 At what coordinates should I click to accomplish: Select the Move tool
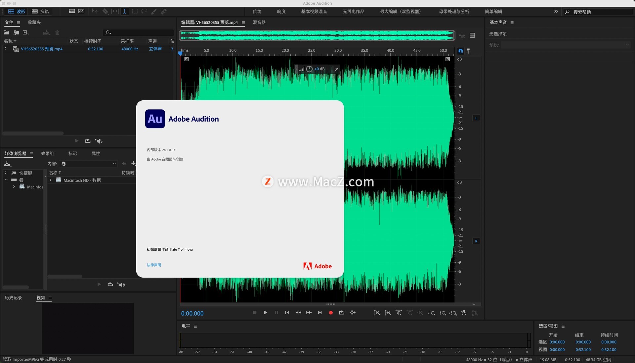95,11
